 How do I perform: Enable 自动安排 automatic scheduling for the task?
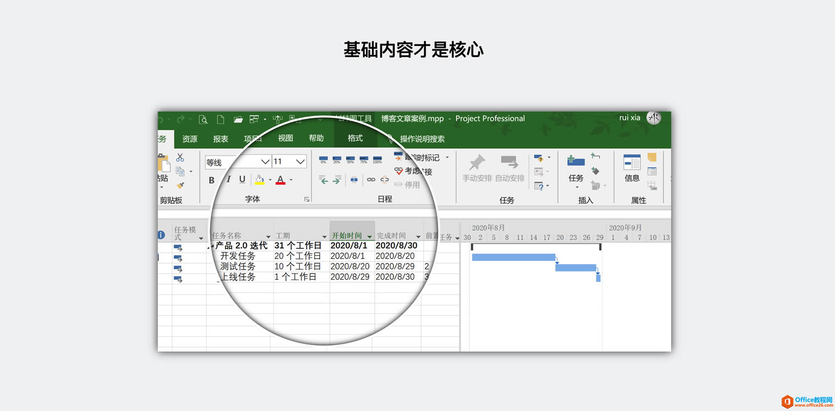click(x=509, y=170)
